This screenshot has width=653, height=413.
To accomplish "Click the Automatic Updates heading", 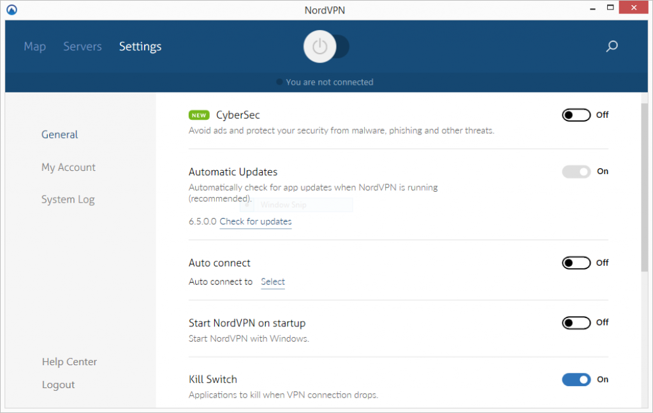I will click(233, 172).
